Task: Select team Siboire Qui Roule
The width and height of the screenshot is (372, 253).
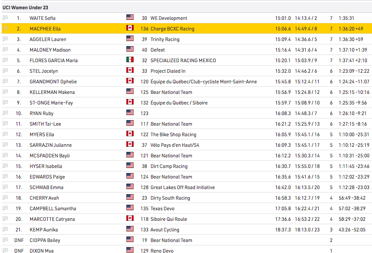Action: pos(169,219)
